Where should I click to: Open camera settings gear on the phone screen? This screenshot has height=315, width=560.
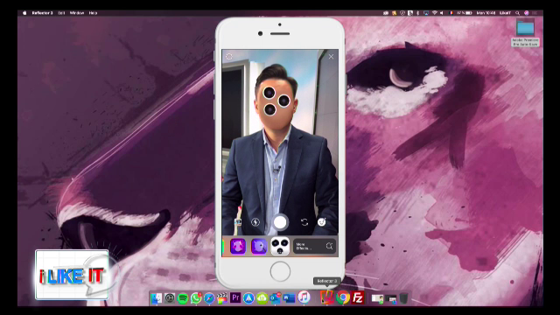pyautogui.click(x=229, y=56)
